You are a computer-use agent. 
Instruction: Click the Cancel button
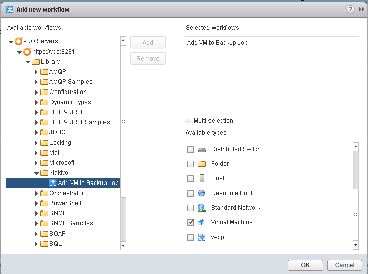(x=345, y=265)
